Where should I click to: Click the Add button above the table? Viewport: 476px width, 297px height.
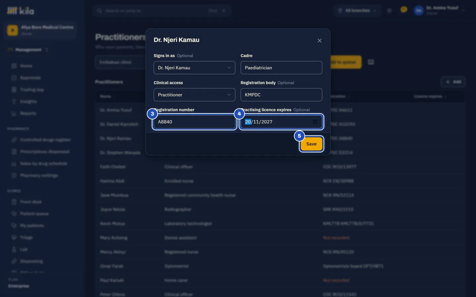(453, 82)
